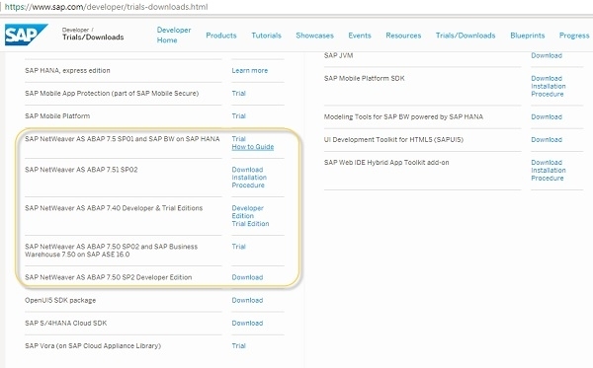Image resolution: width=593 pixels, height=368 pixels.
Task: Click 'SAP Mobile Platform' row text
Action: pyautogui.click(x=57, y=115)
